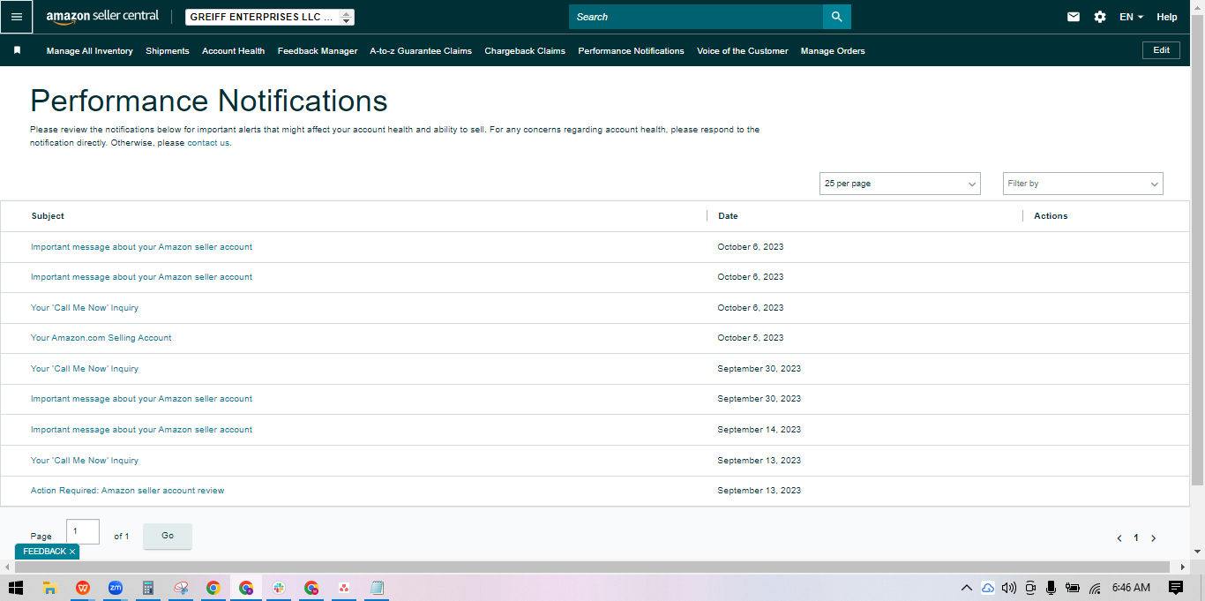This screenshot has height=601, width=1205.
Task: Open File Explorer from taskbar
Action: pos(50,588)
